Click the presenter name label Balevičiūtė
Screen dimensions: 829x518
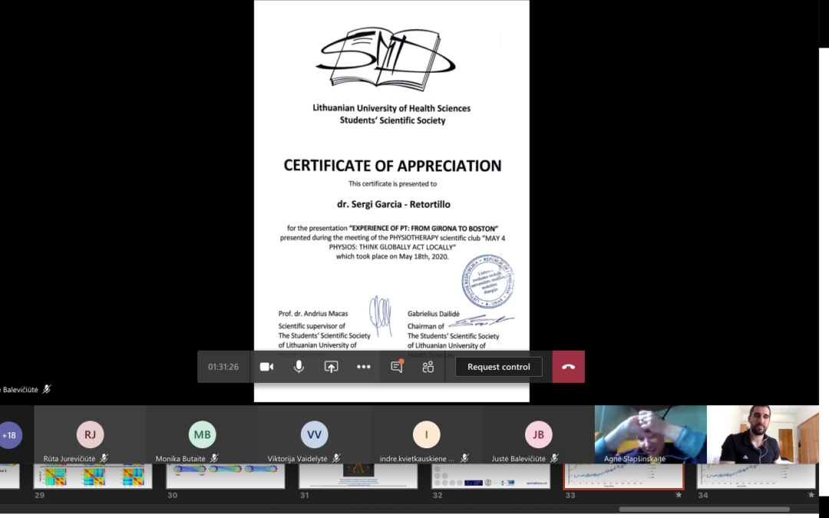(19, 390)
